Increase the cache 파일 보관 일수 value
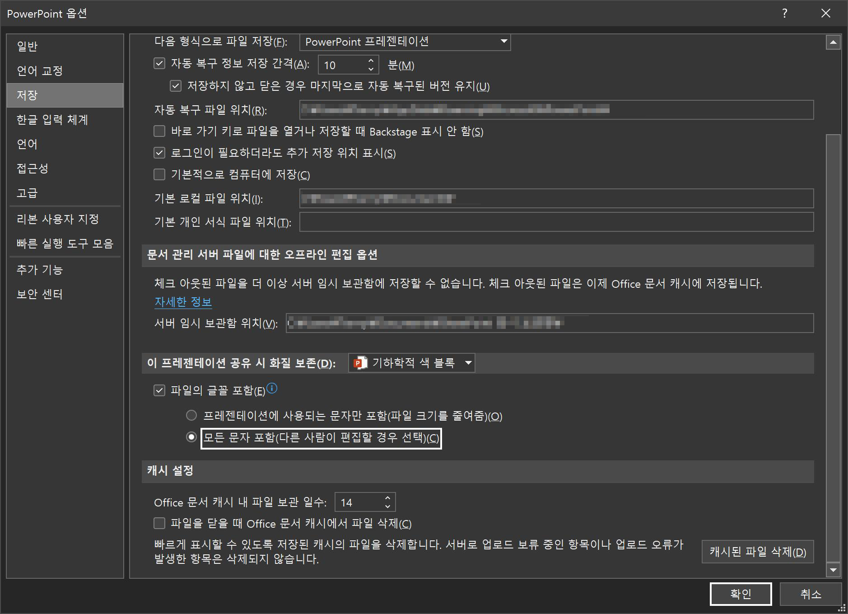848x614 pixels. pos(387,498)
